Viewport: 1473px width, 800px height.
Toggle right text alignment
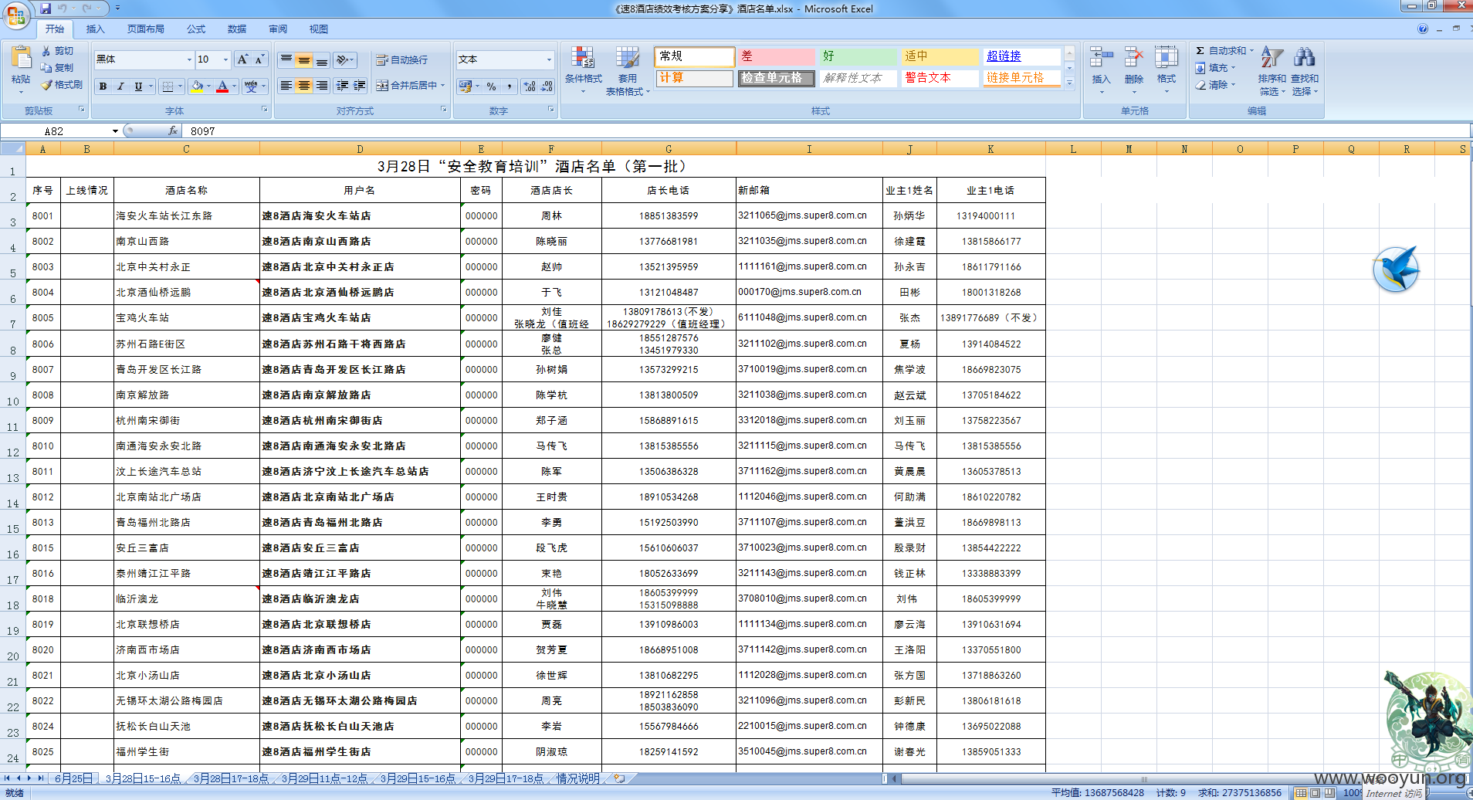pos(322,86)
